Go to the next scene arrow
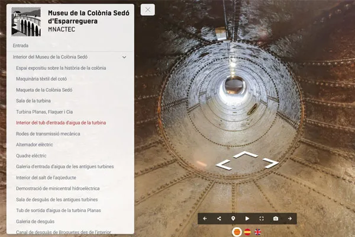The image size is (355, 237). 290,219
